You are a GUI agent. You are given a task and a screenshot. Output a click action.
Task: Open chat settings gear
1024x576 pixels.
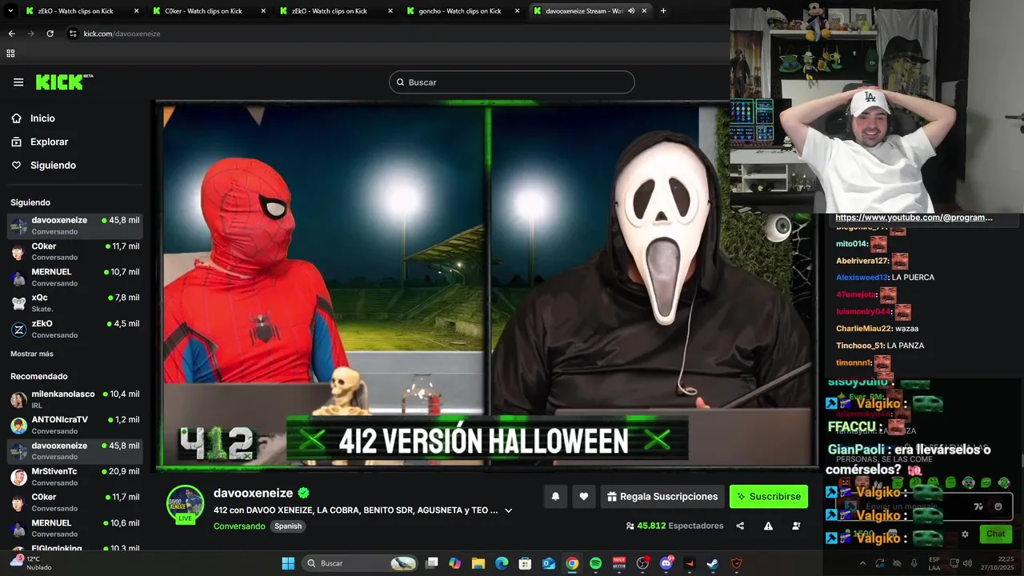tap(965, 534)
